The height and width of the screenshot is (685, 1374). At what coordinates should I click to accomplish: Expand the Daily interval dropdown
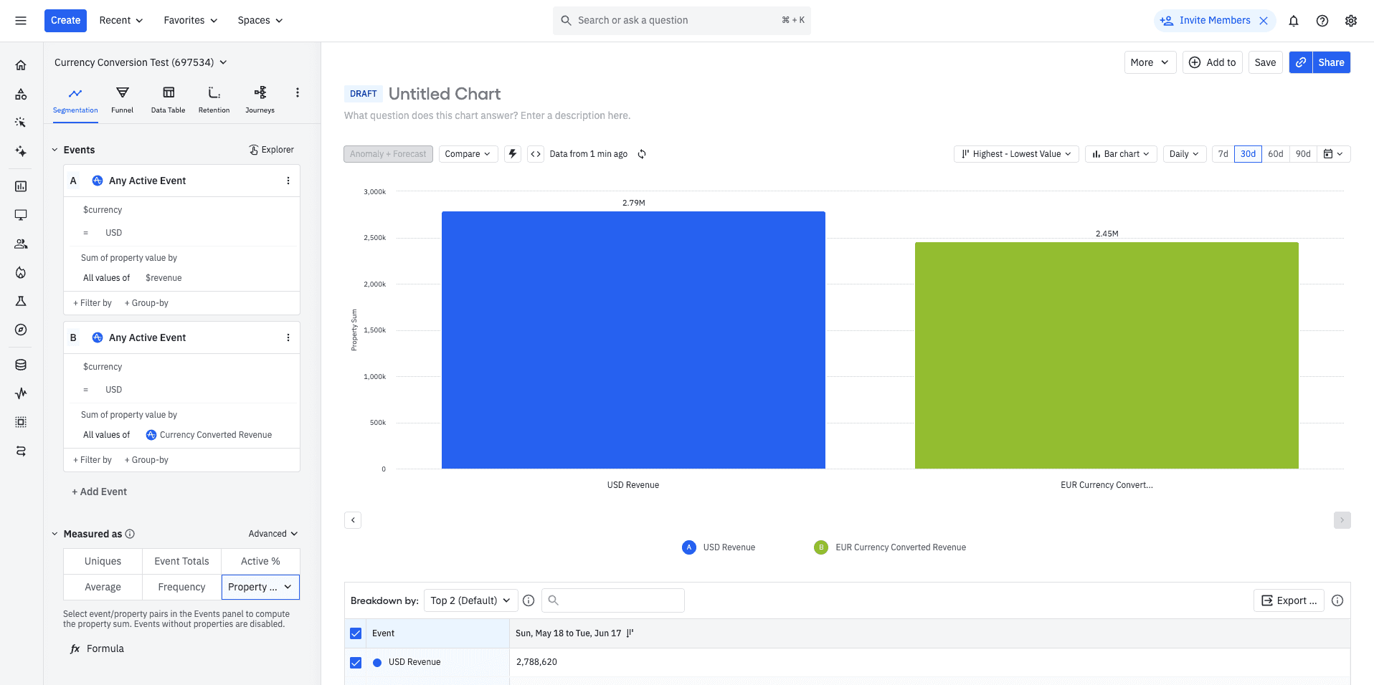[1183, 154]
